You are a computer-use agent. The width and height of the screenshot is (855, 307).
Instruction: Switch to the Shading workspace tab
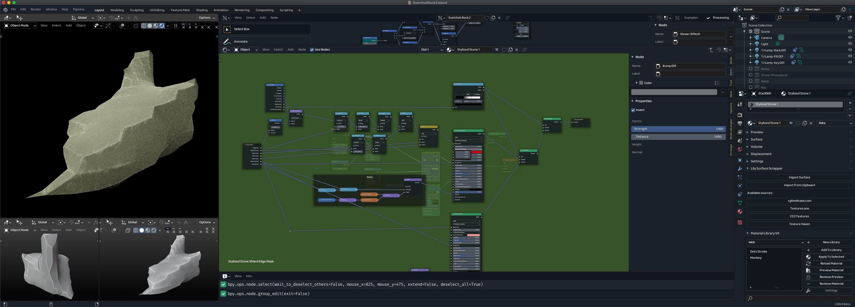[202, 10]
